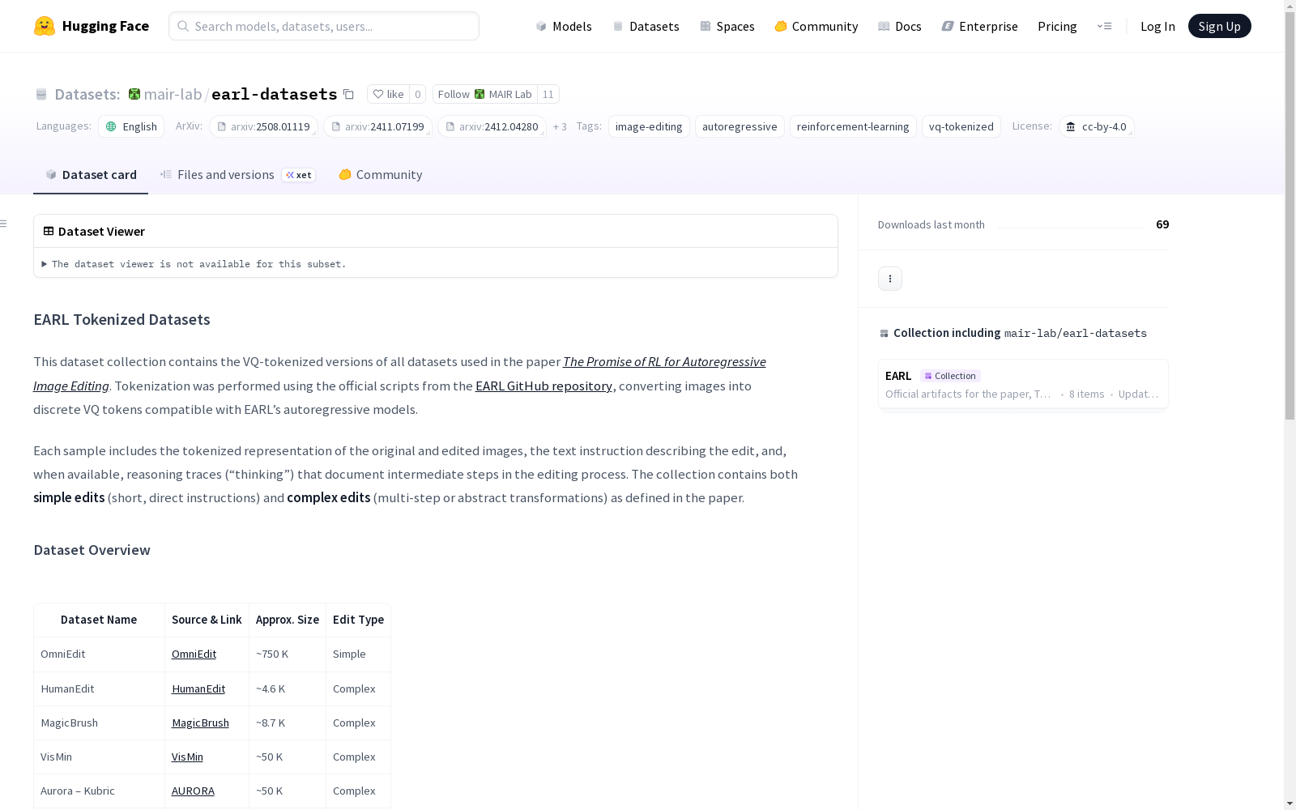
Task: Click the Aurora – Kubric dataset name cell
Action: coord(99,791)
